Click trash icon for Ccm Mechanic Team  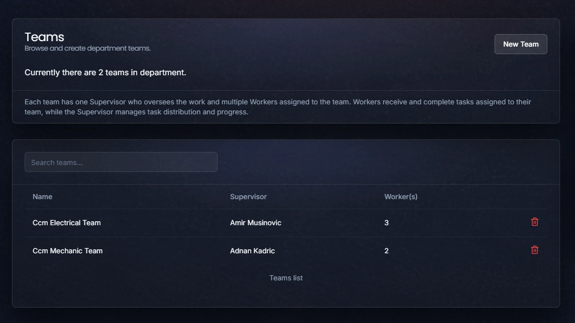pyautogui.click(x=535, y=250)
